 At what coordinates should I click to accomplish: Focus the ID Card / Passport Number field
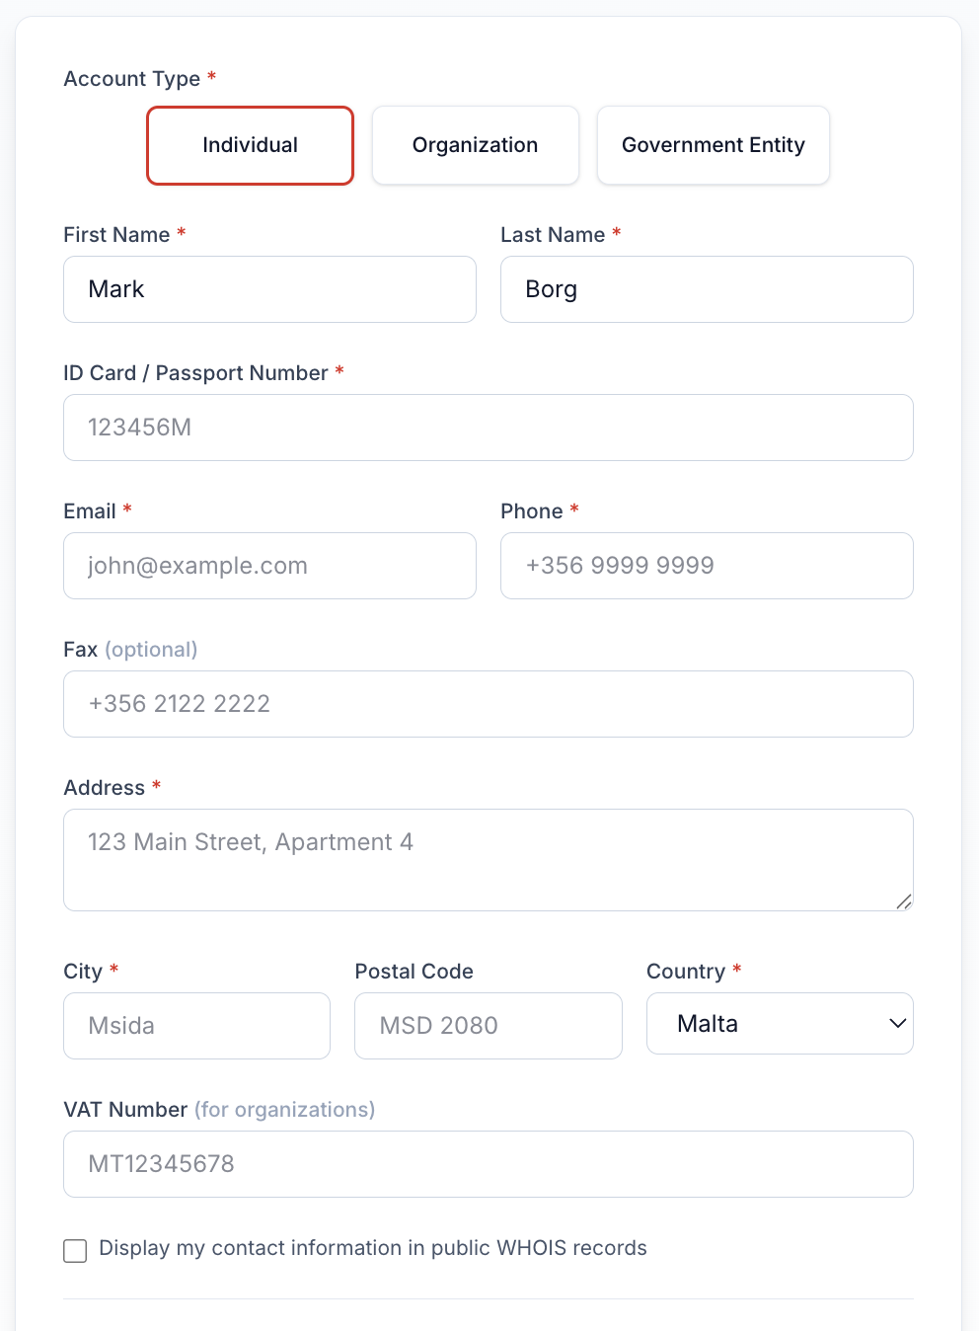pyautogui.click(x=489, y=428)
